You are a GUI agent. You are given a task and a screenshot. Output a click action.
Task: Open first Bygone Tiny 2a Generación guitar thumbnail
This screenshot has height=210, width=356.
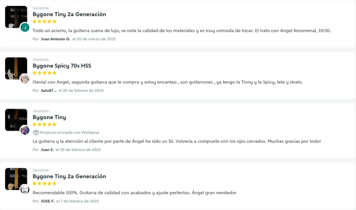15,17
